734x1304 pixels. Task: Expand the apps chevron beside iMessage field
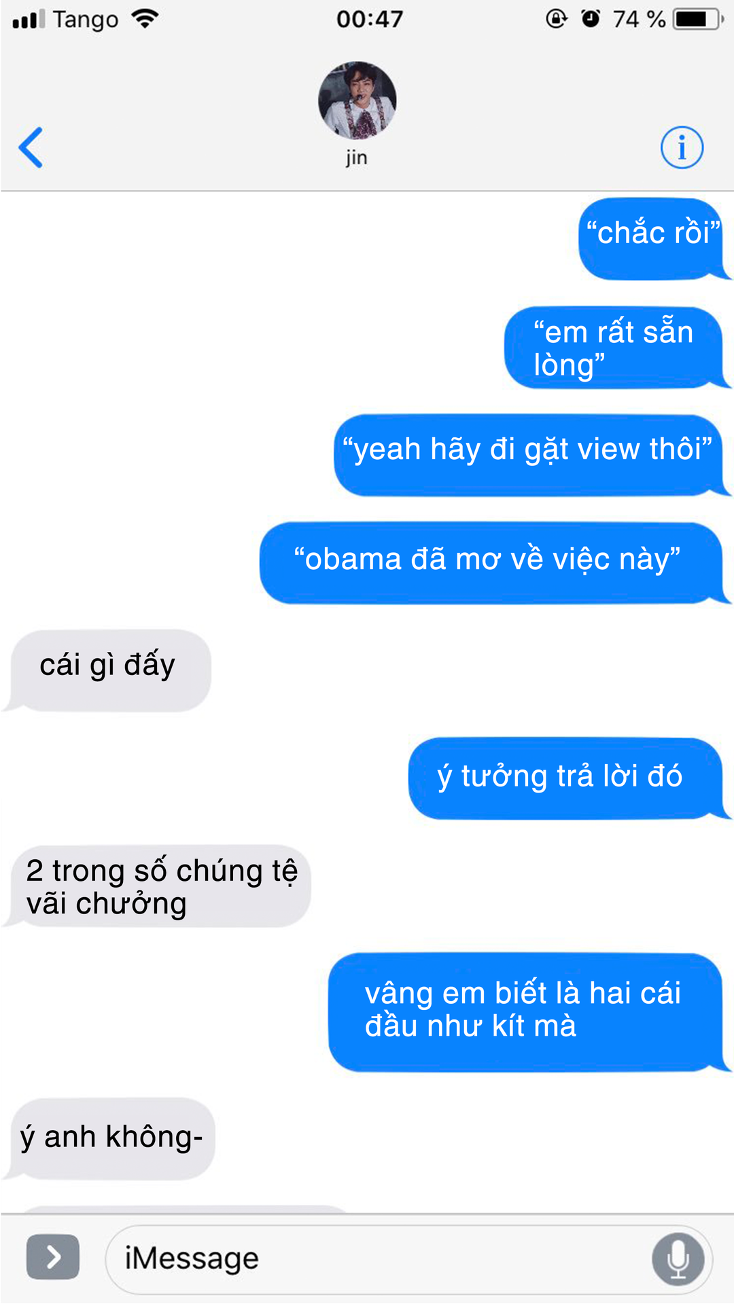[x=53, y=1257]
